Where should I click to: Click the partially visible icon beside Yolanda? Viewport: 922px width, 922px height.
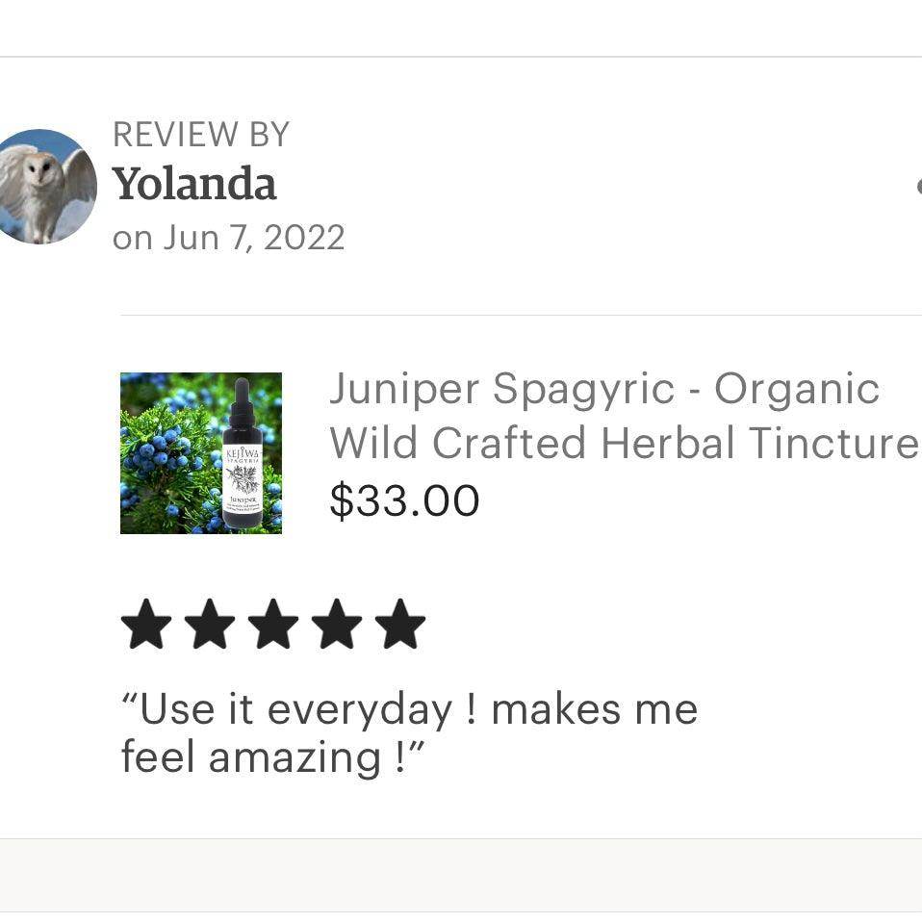click(917, 187)
